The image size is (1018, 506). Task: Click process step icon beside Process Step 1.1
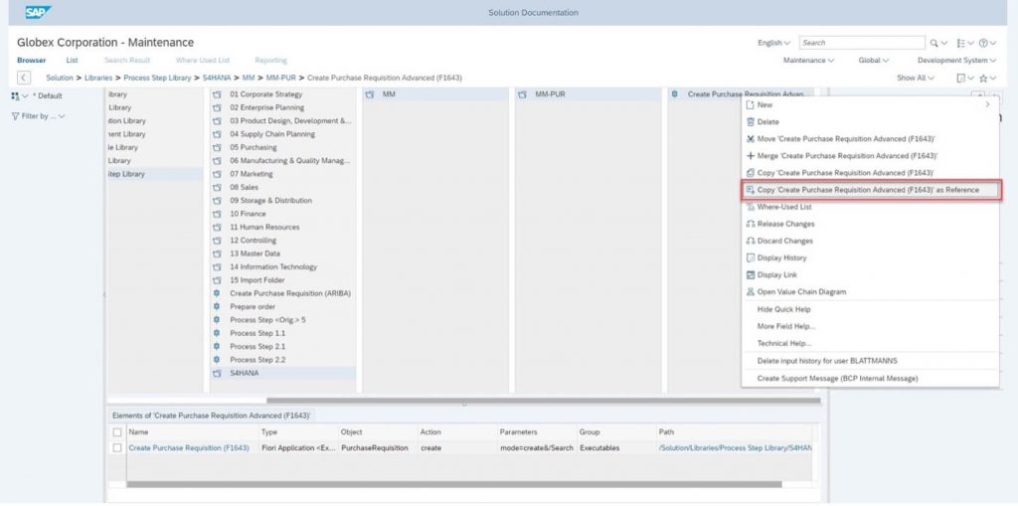point(217,333)
